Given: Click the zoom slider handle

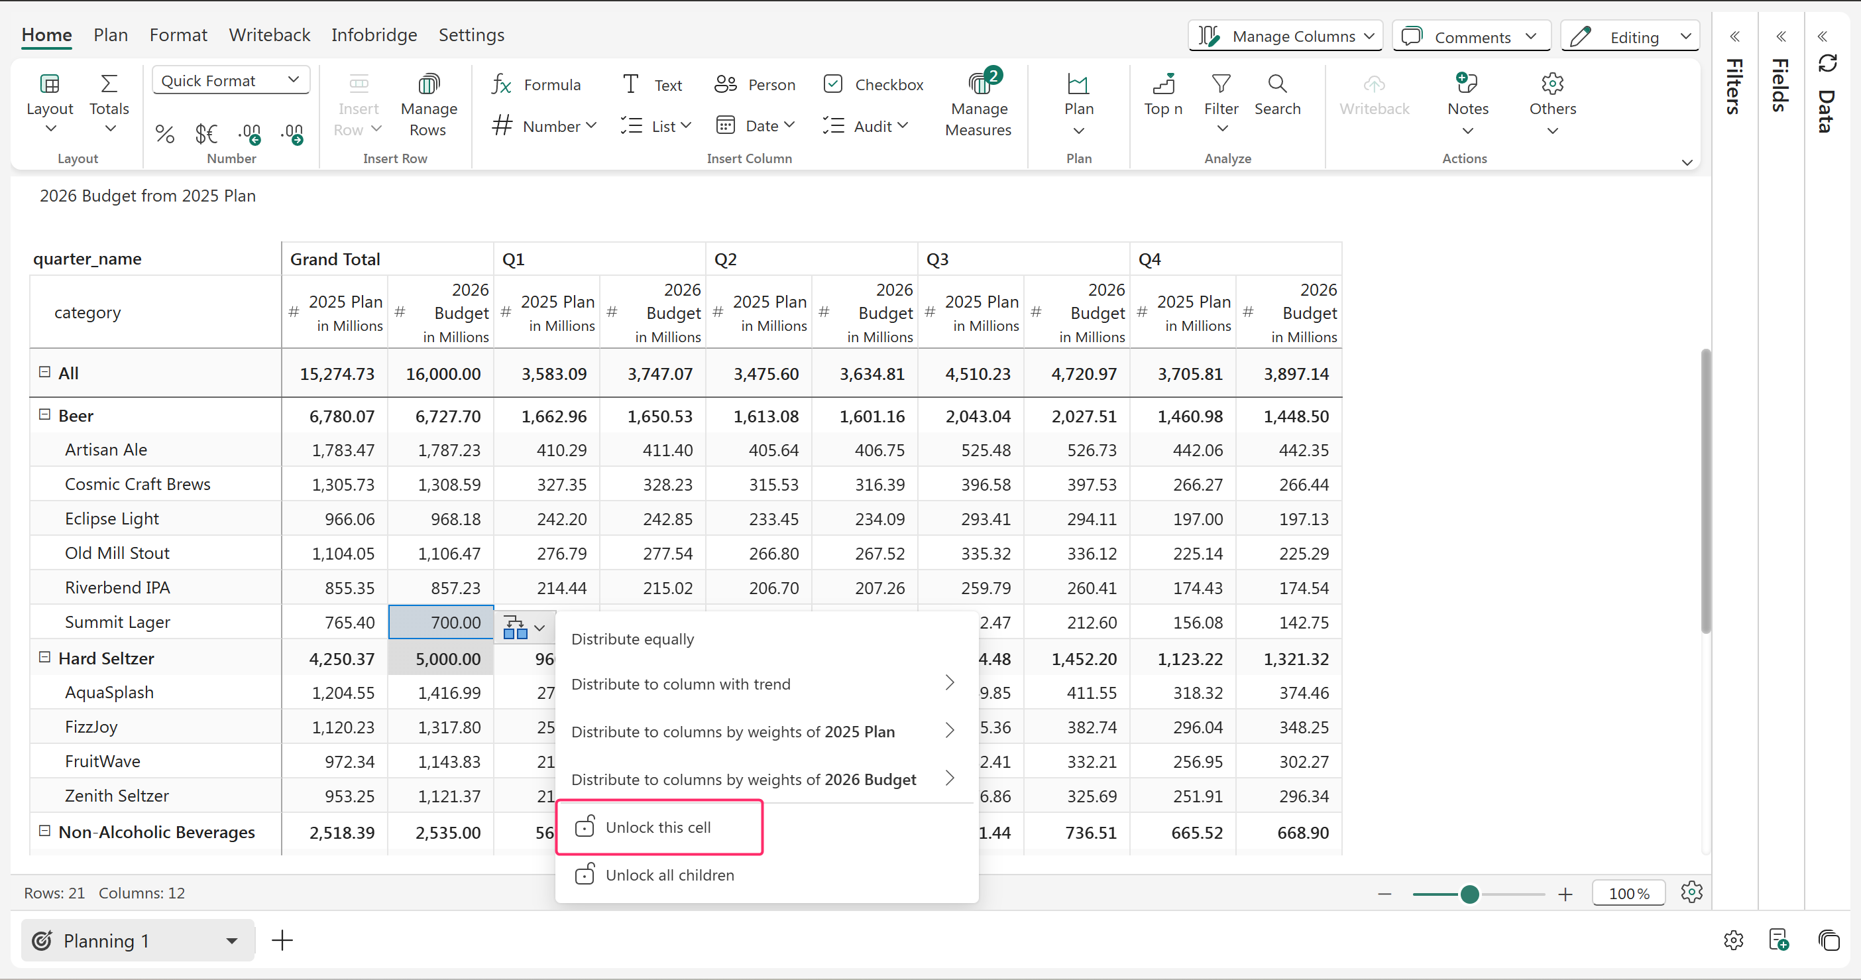Looking at the screenshot, I should [1469, 894].
